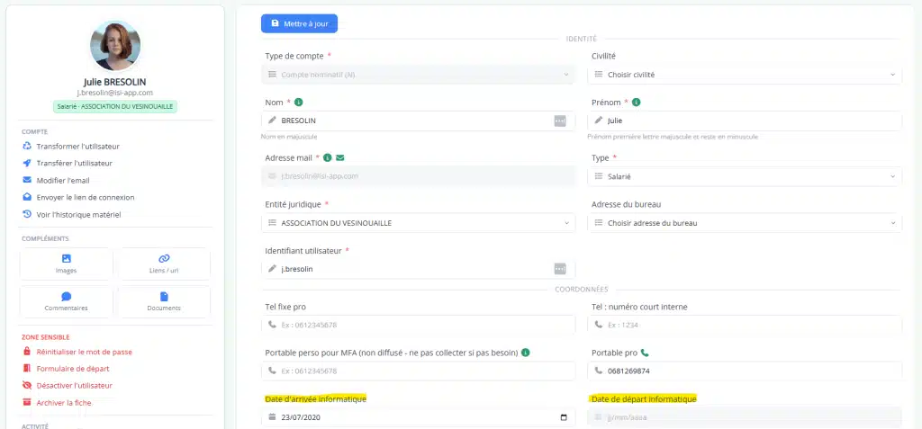Open the Entité juridique dropdown
This screenshot has width=922, height=429.
coord(418,223)
